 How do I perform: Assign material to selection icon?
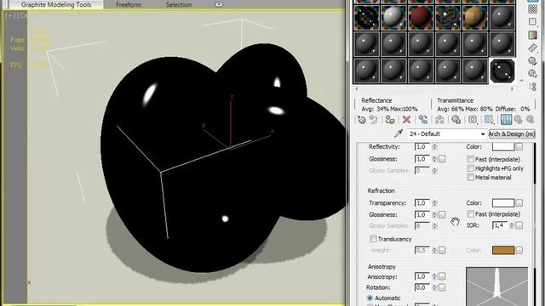[x=390, y=120]
